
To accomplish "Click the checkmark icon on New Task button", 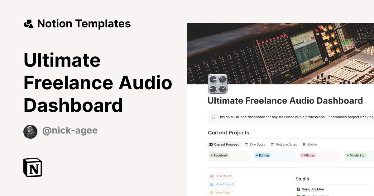I will click(211, 193).
